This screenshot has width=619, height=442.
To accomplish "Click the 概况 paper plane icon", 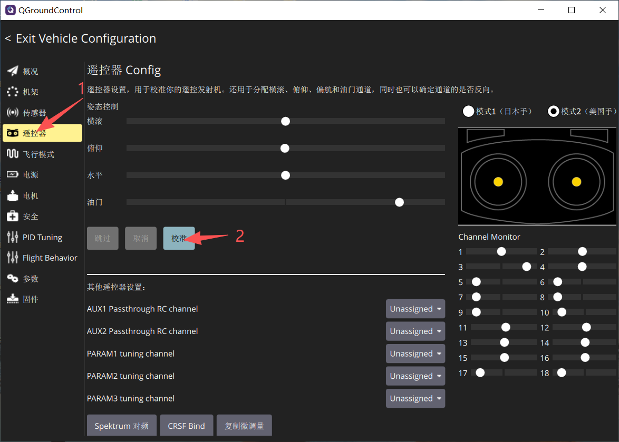I will (13, 71).
